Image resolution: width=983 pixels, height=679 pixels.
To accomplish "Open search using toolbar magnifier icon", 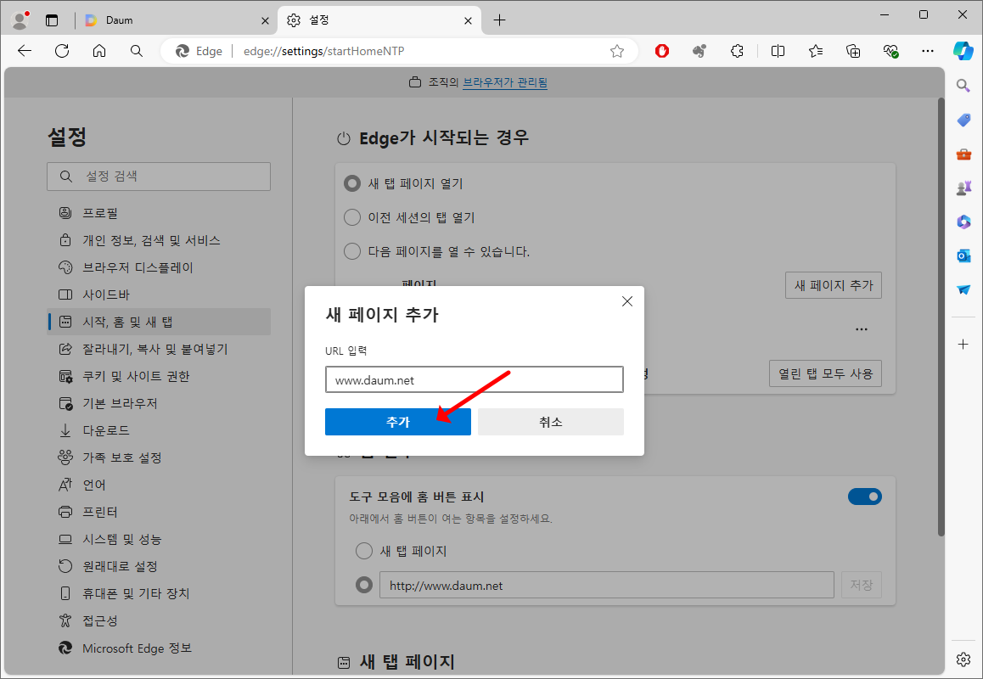I will pos(136,51).
